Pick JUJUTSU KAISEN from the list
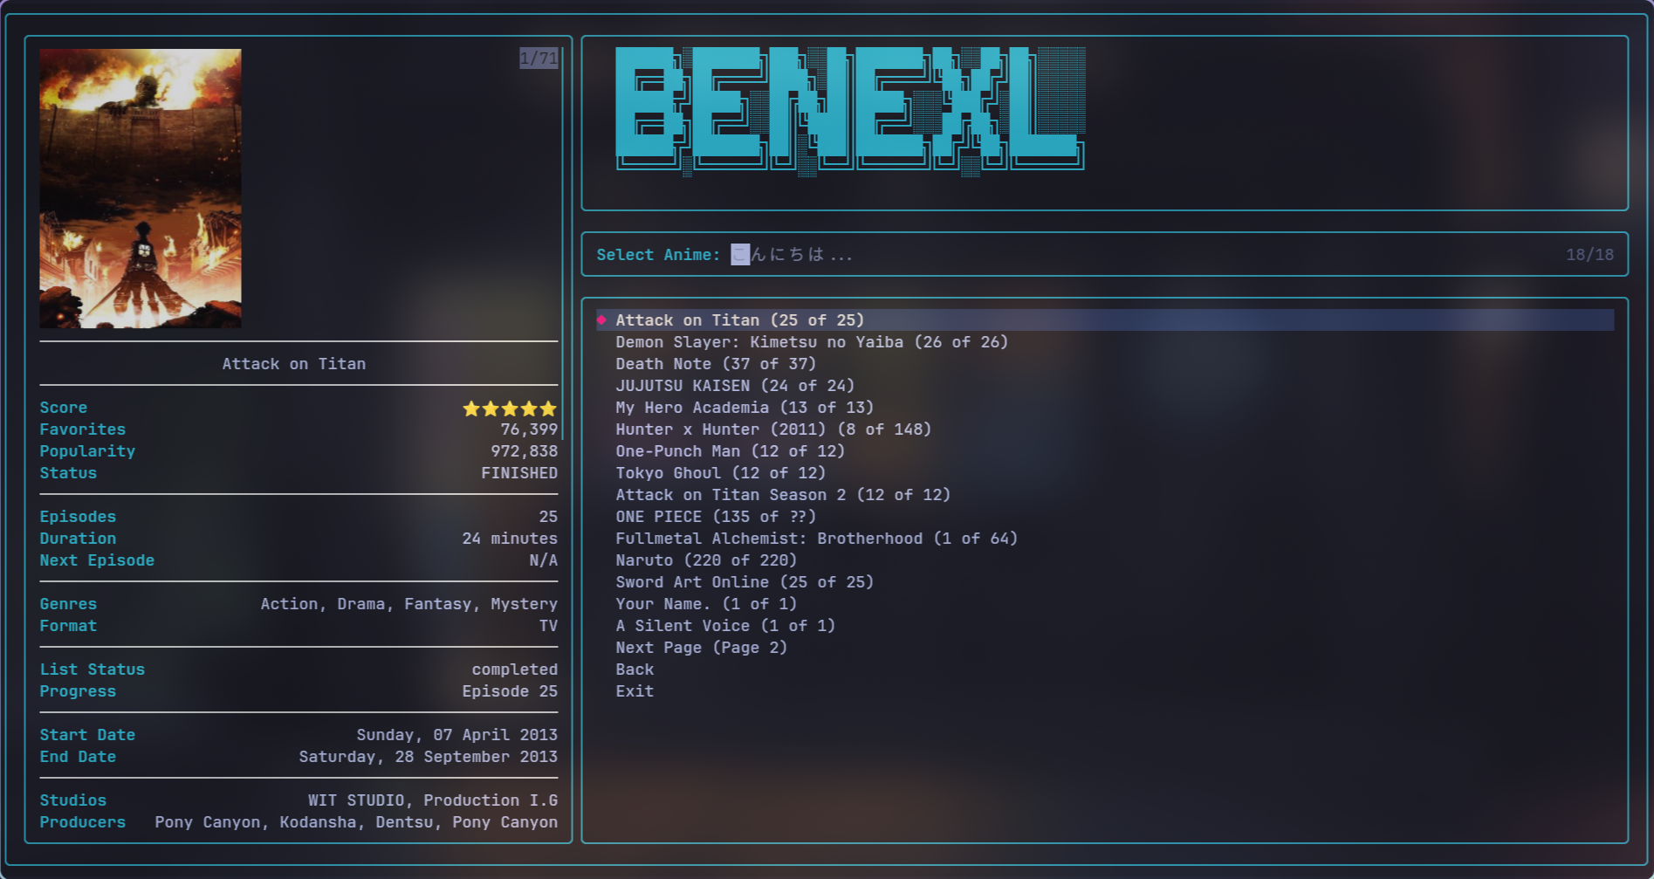The image size is (1654, 879). [735, 386]
